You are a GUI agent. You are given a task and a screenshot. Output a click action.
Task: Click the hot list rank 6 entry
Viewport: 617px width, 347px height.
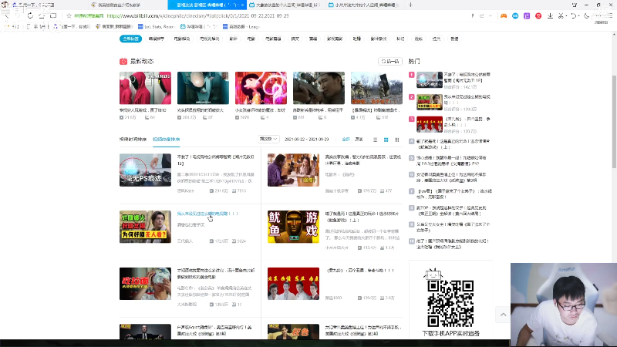(x=450, y=177)
